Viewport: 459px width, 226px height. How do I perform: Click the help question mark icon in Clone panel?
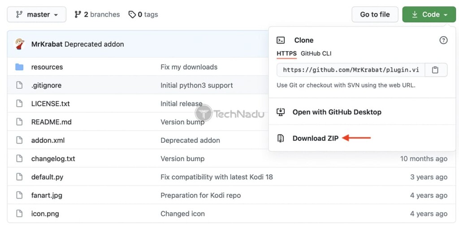443,40
